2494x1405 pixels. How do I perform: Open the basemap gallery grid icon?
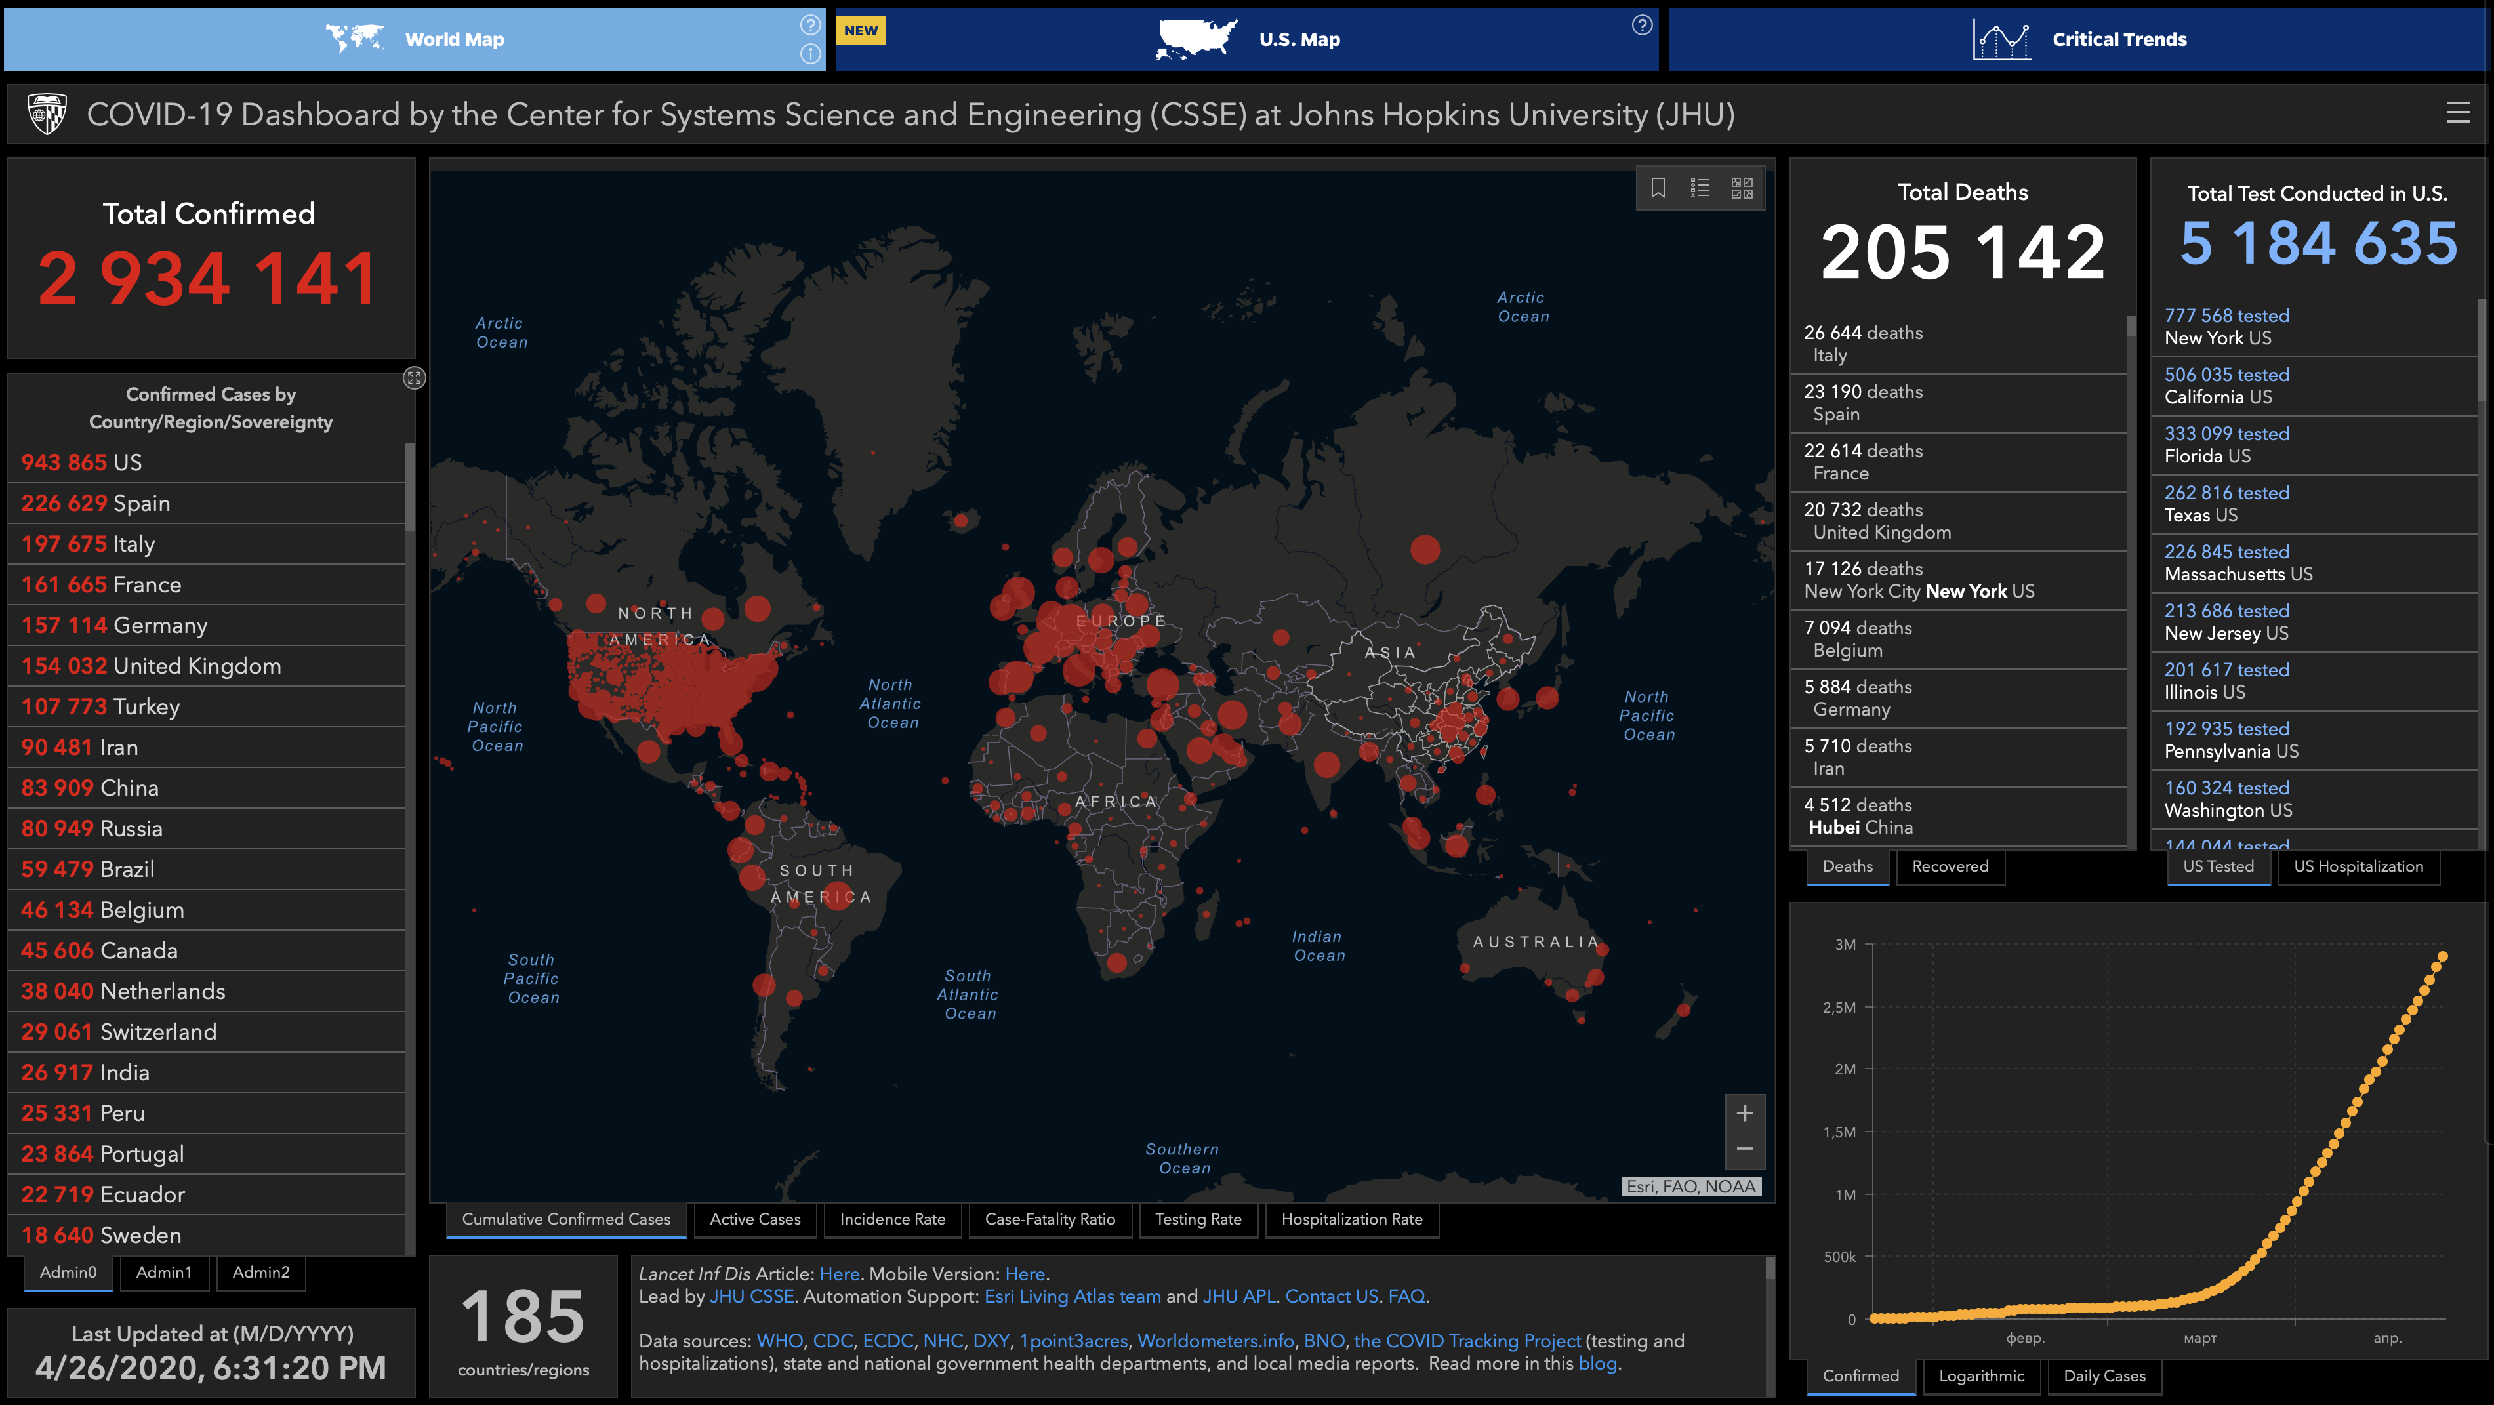[x=1742, y=187]
